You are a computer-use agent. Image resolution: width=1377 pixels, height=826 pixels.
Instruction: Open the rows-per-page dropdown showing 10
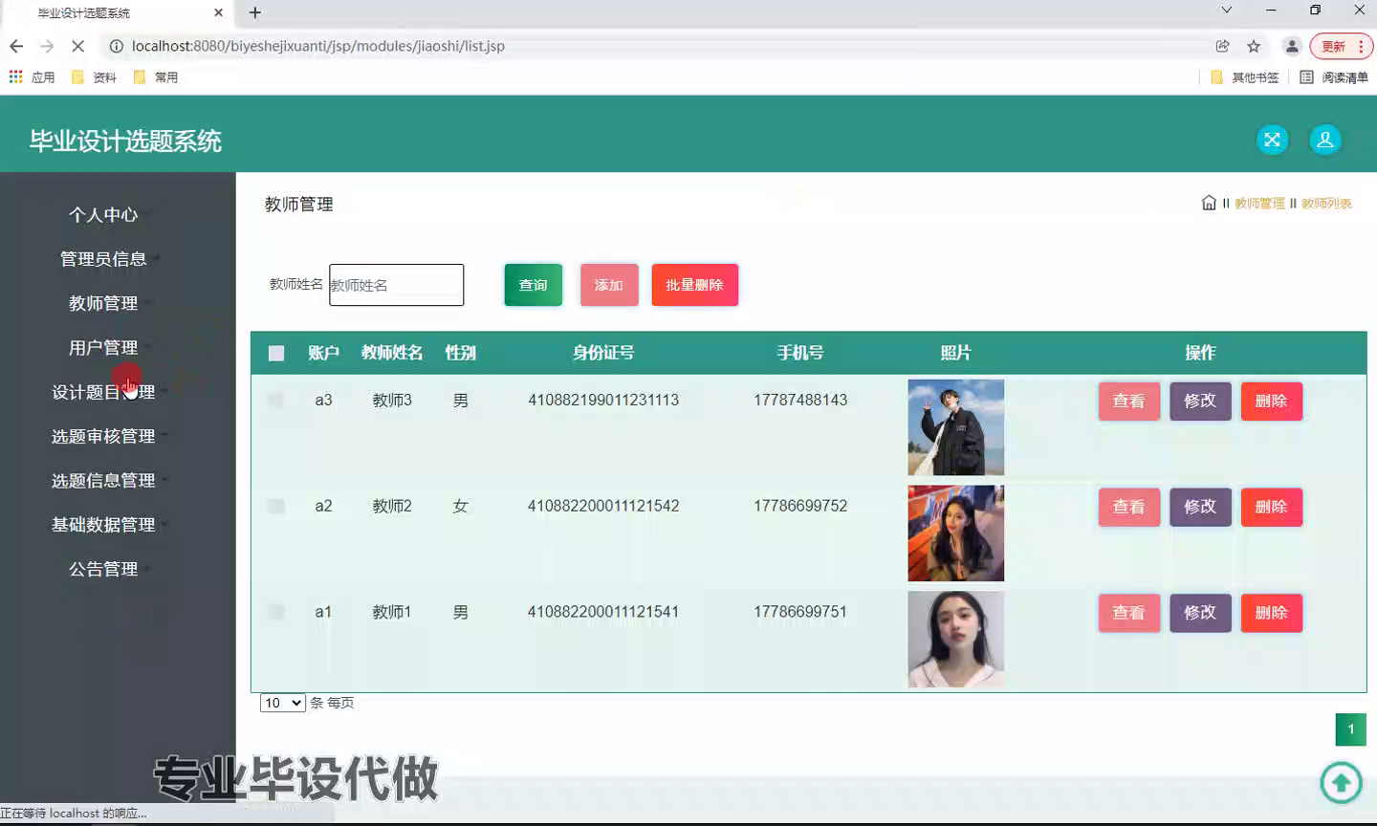click(282, 703)
